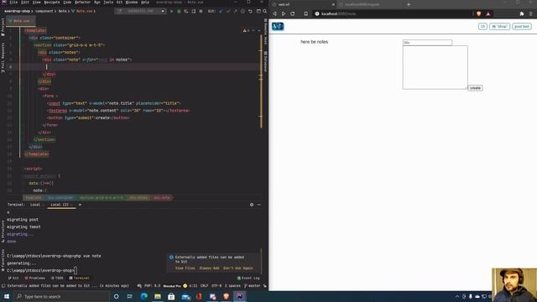
Task: Open the TODO tool window
Action: point(57,278)
